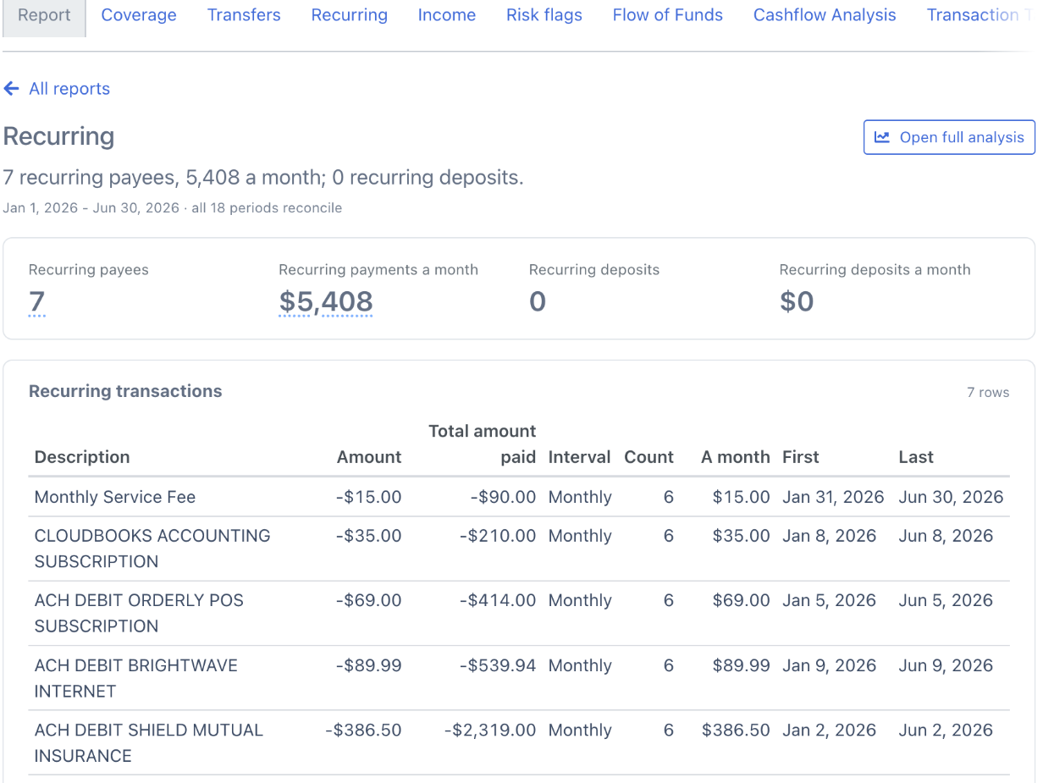Select CLOUDBOOKS ACCOUNTING SUBSCRIPTION description

coord(152,549)
